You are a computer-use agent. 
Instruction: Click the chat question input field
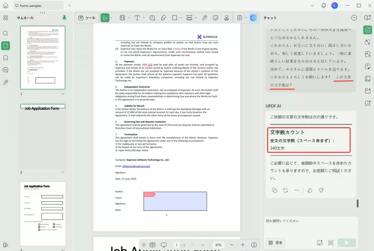click(310, 226)
